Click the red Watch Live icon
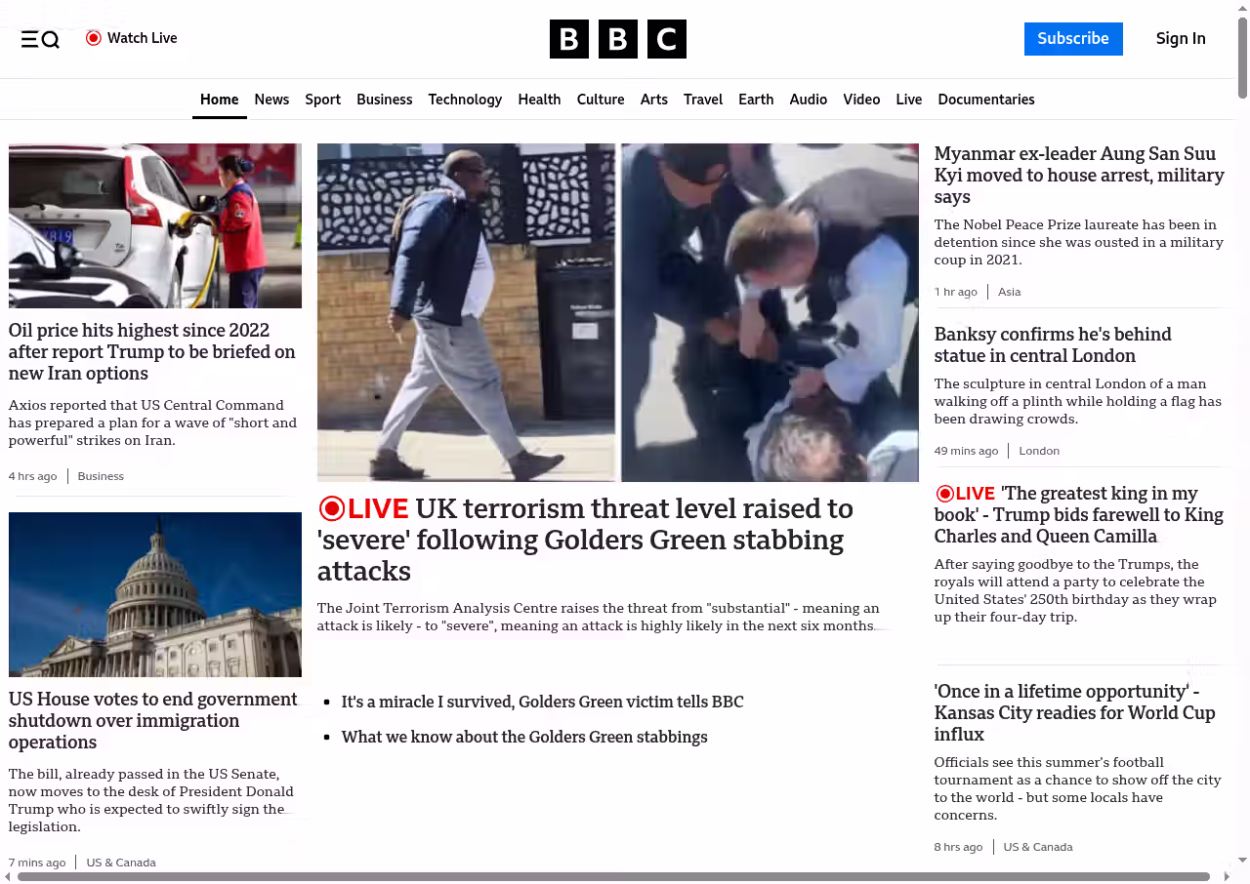 (94, 38)
